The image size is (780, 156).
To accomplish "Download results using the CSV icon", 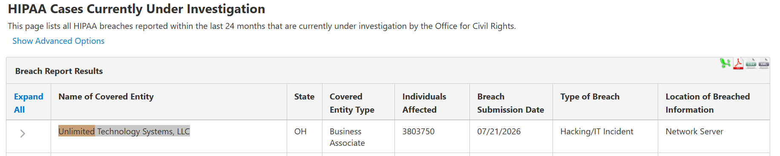I will (x=751, y=64).
